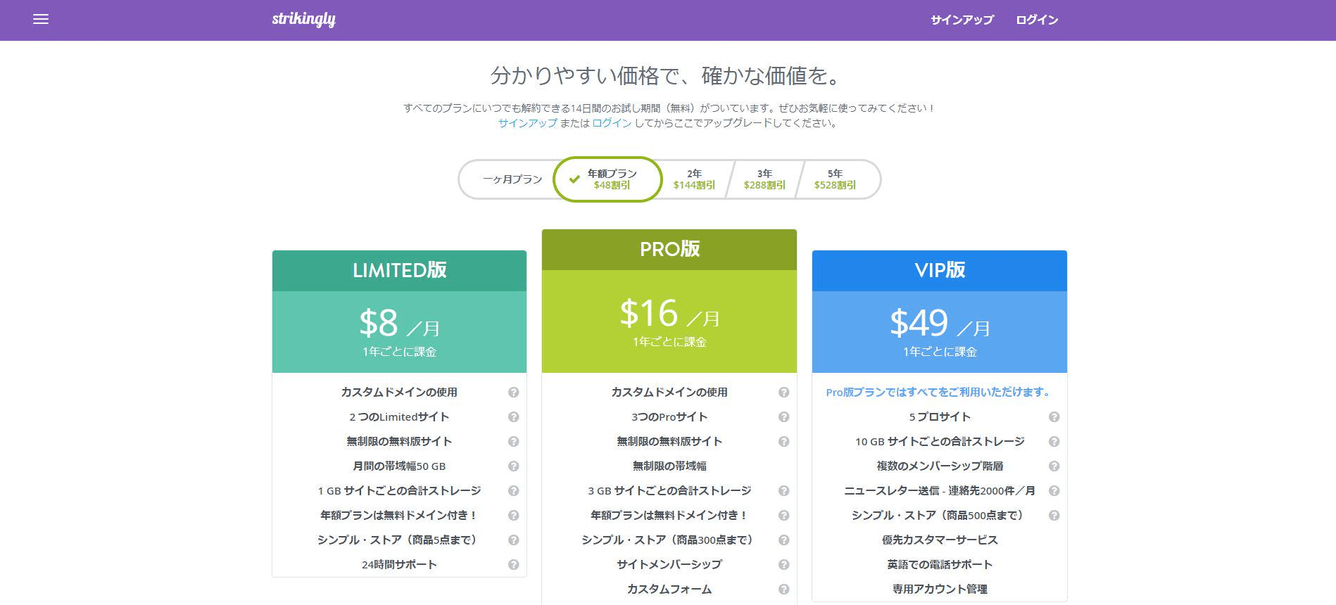Click help icon beside 複数のメンバーシップ階層

coord(1054,466)
